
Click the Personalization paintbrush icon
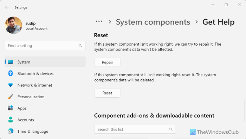click(x=11, y=97)
